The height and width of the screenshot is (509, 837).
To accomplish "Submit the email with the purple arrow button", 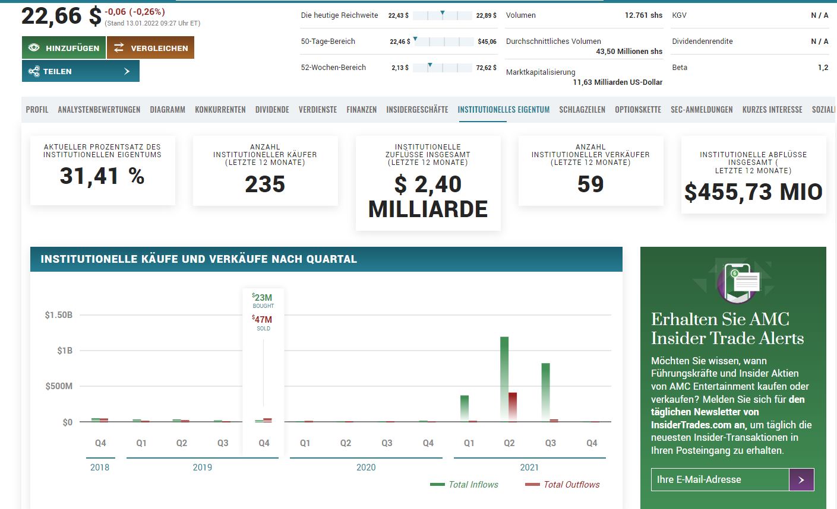I will click(x=801, y=479).
